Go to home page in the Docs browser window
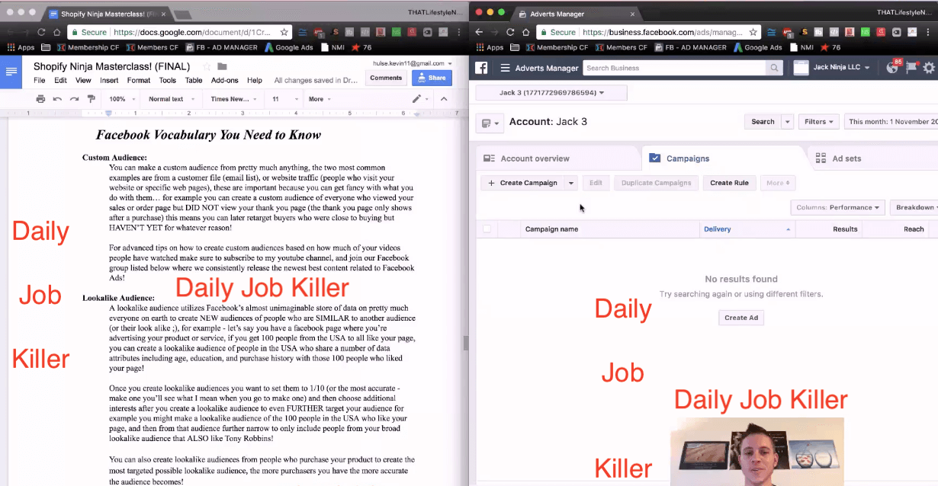This screenshot has width=938, height=486. 56,32
